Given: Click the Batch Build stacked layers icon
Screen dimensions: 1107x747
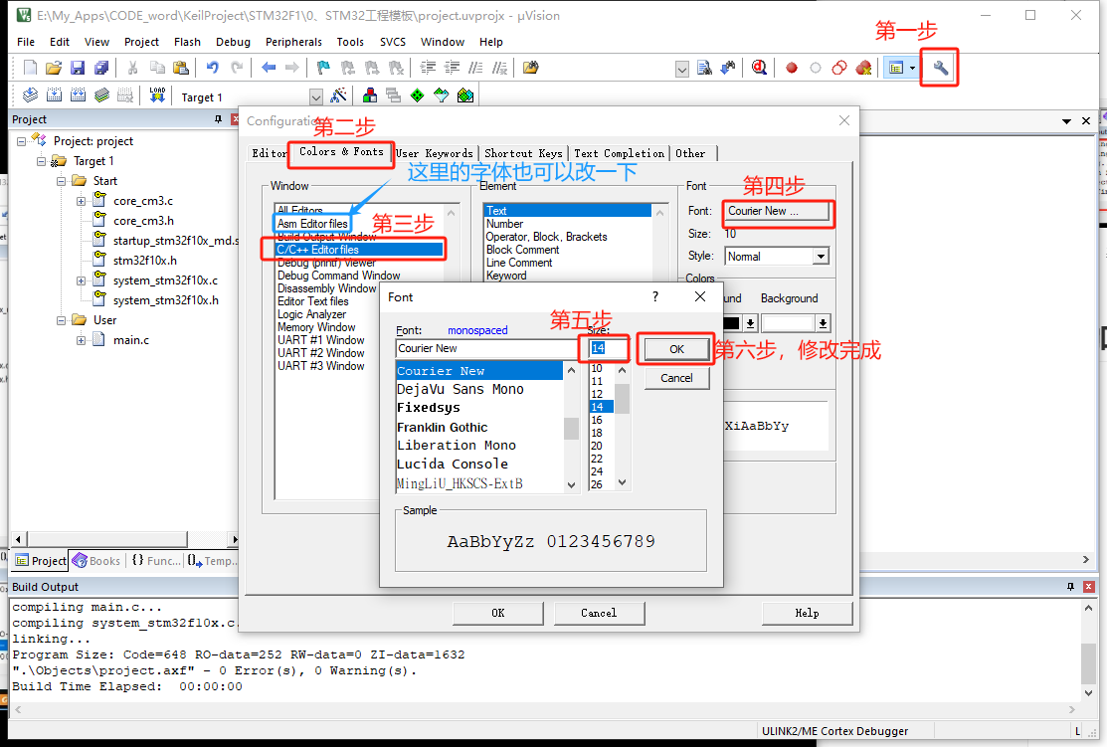Looking at the screenshot, I should coord(102,95).
